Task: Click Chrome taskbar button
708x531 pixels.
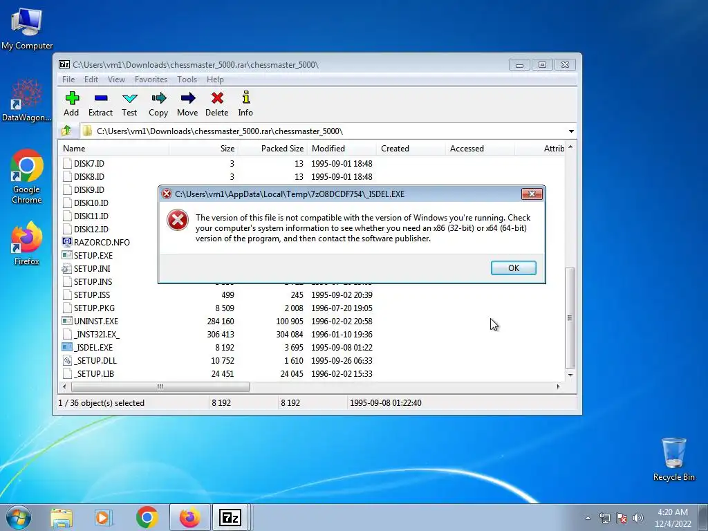Action: 147,517
